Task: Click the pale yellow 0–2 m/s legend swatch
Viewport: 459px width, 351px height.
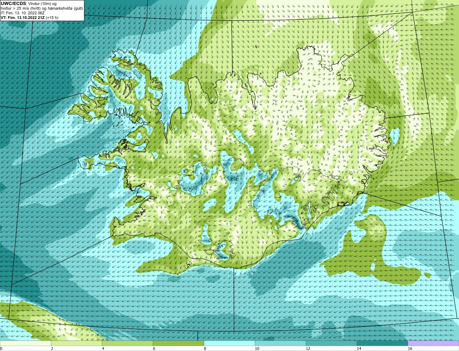Action: tap(25, 343)
